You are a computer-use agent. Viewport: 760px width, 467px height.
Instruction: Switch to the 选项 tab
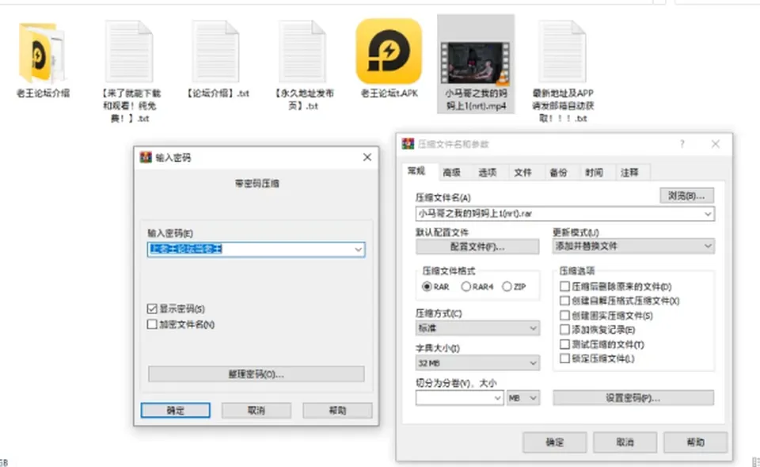click(488, 173)
